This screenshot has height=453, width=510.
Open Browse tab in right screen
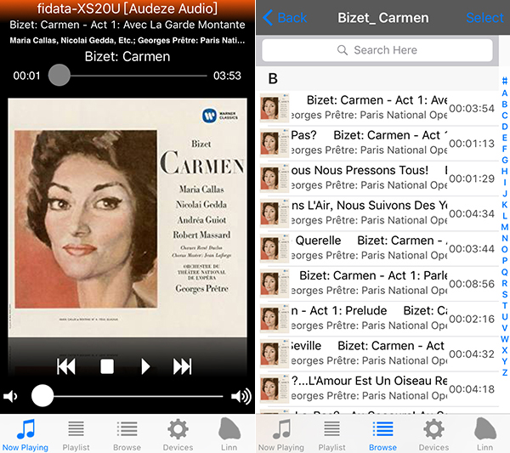(382, 434)
